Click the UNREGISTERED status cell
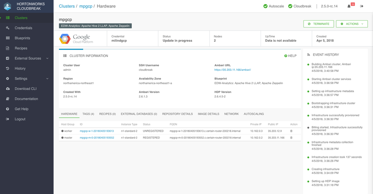373x194 pixels. pos(153,131)
